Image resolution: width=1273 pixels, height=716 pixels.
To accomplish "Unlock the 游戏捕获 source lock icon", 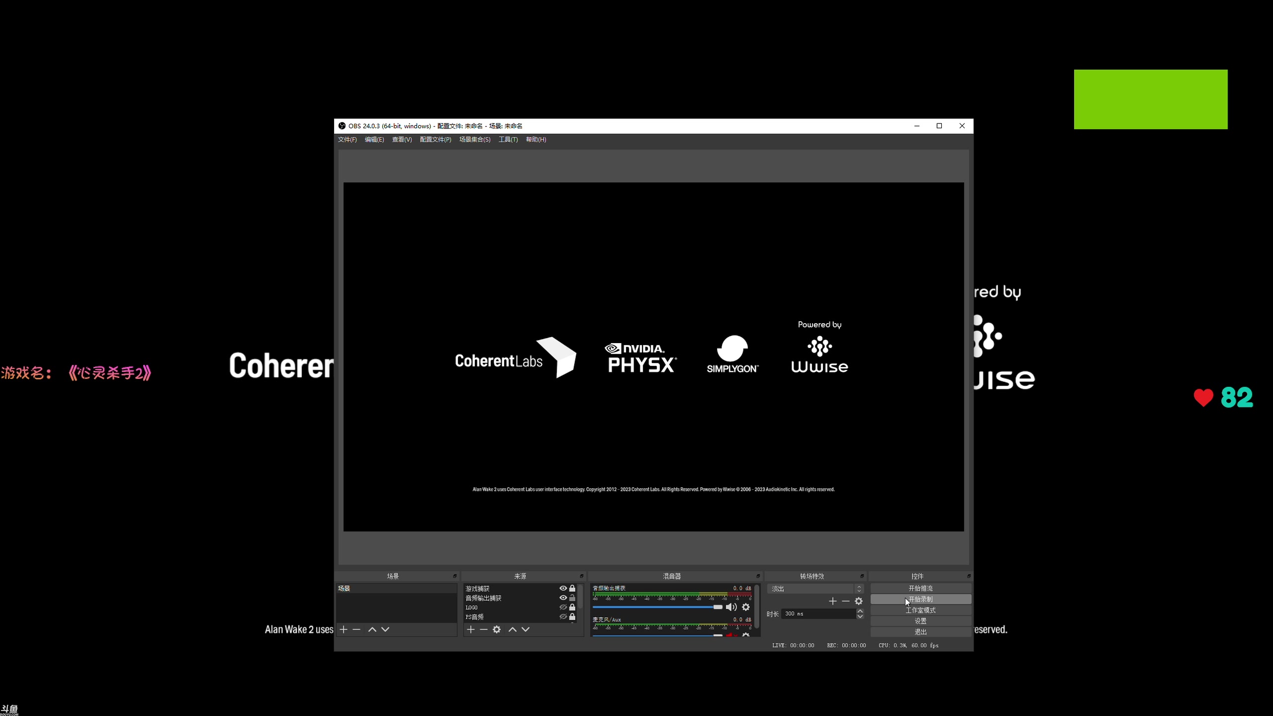I will [572, 588].
